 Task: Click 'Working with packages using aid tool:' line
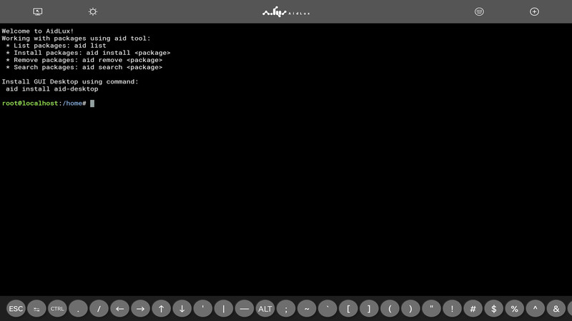pos(77,39)
